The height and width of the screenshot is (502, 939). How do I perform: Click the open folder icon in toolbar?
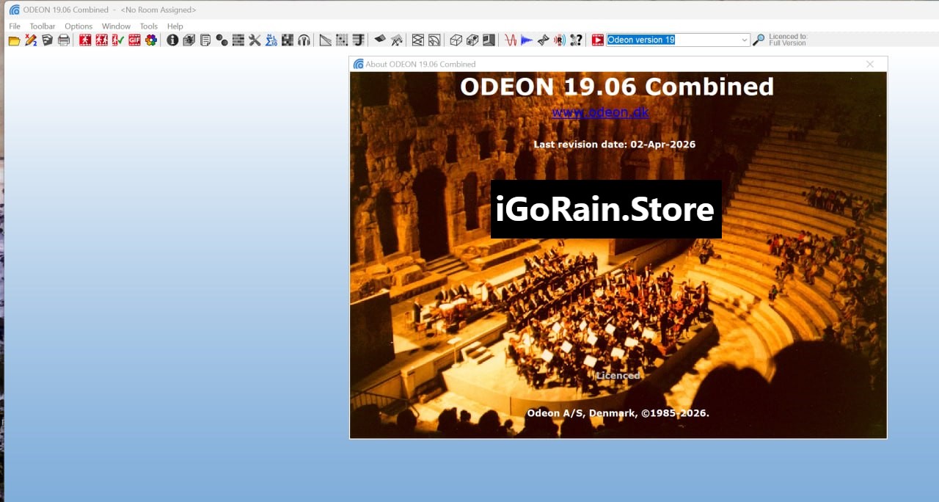click(14, 40)
